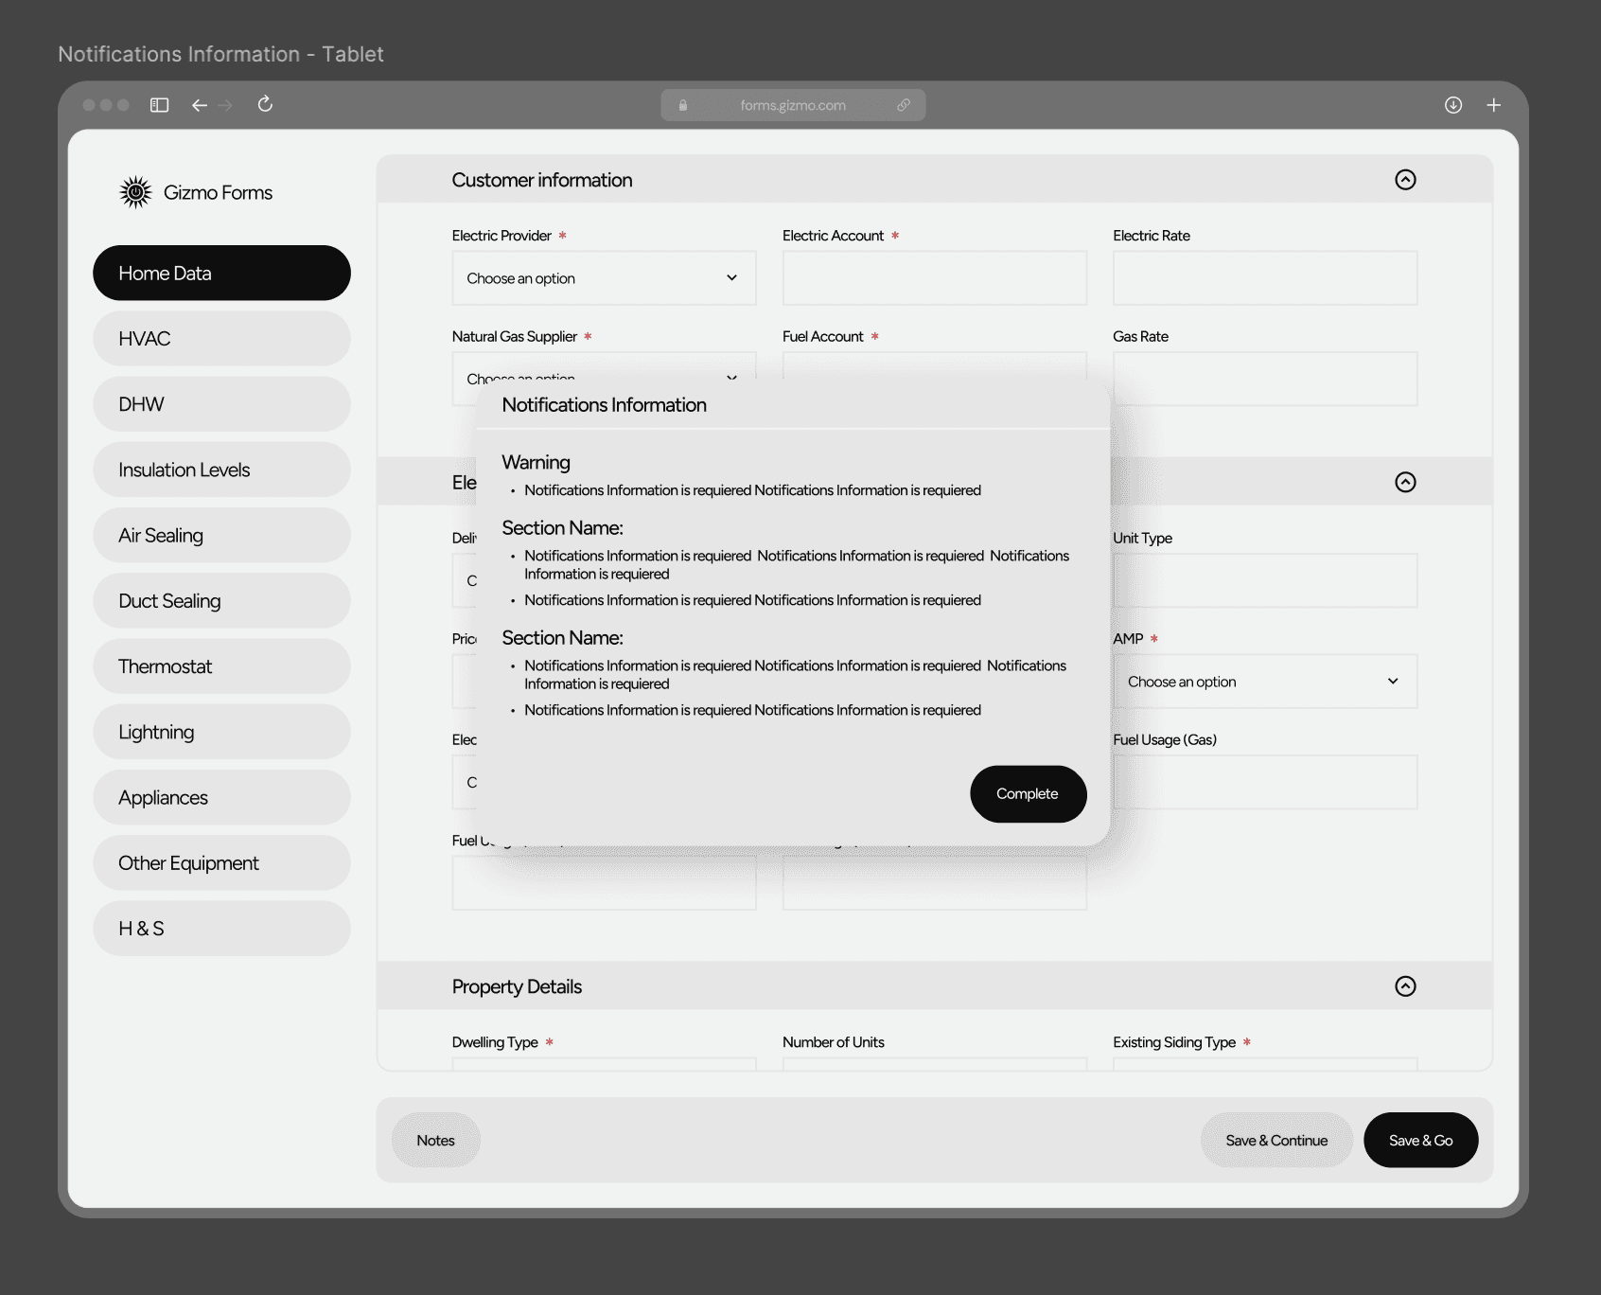Screen dimensions: 1601x1295
Task: Select Home Data in the sidebar
Action: coord(221,274)
